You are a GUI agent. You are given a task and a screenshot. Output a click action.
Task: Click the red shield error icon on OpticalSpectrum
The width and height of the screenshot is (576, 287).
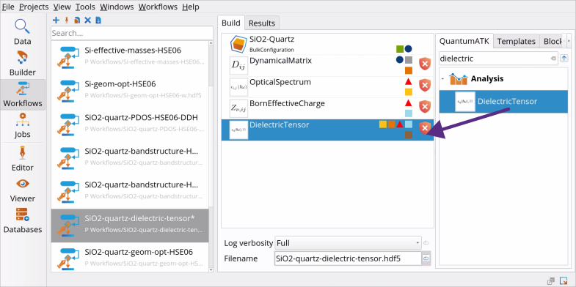click(425, 86)
